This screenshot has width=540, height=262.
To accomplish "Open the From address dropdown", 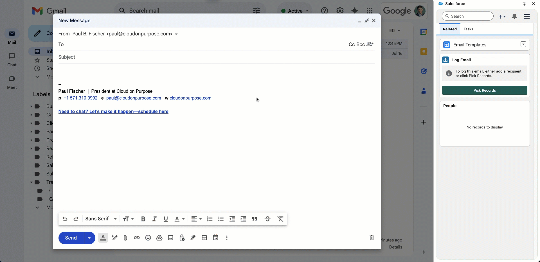I will [176, 34].
